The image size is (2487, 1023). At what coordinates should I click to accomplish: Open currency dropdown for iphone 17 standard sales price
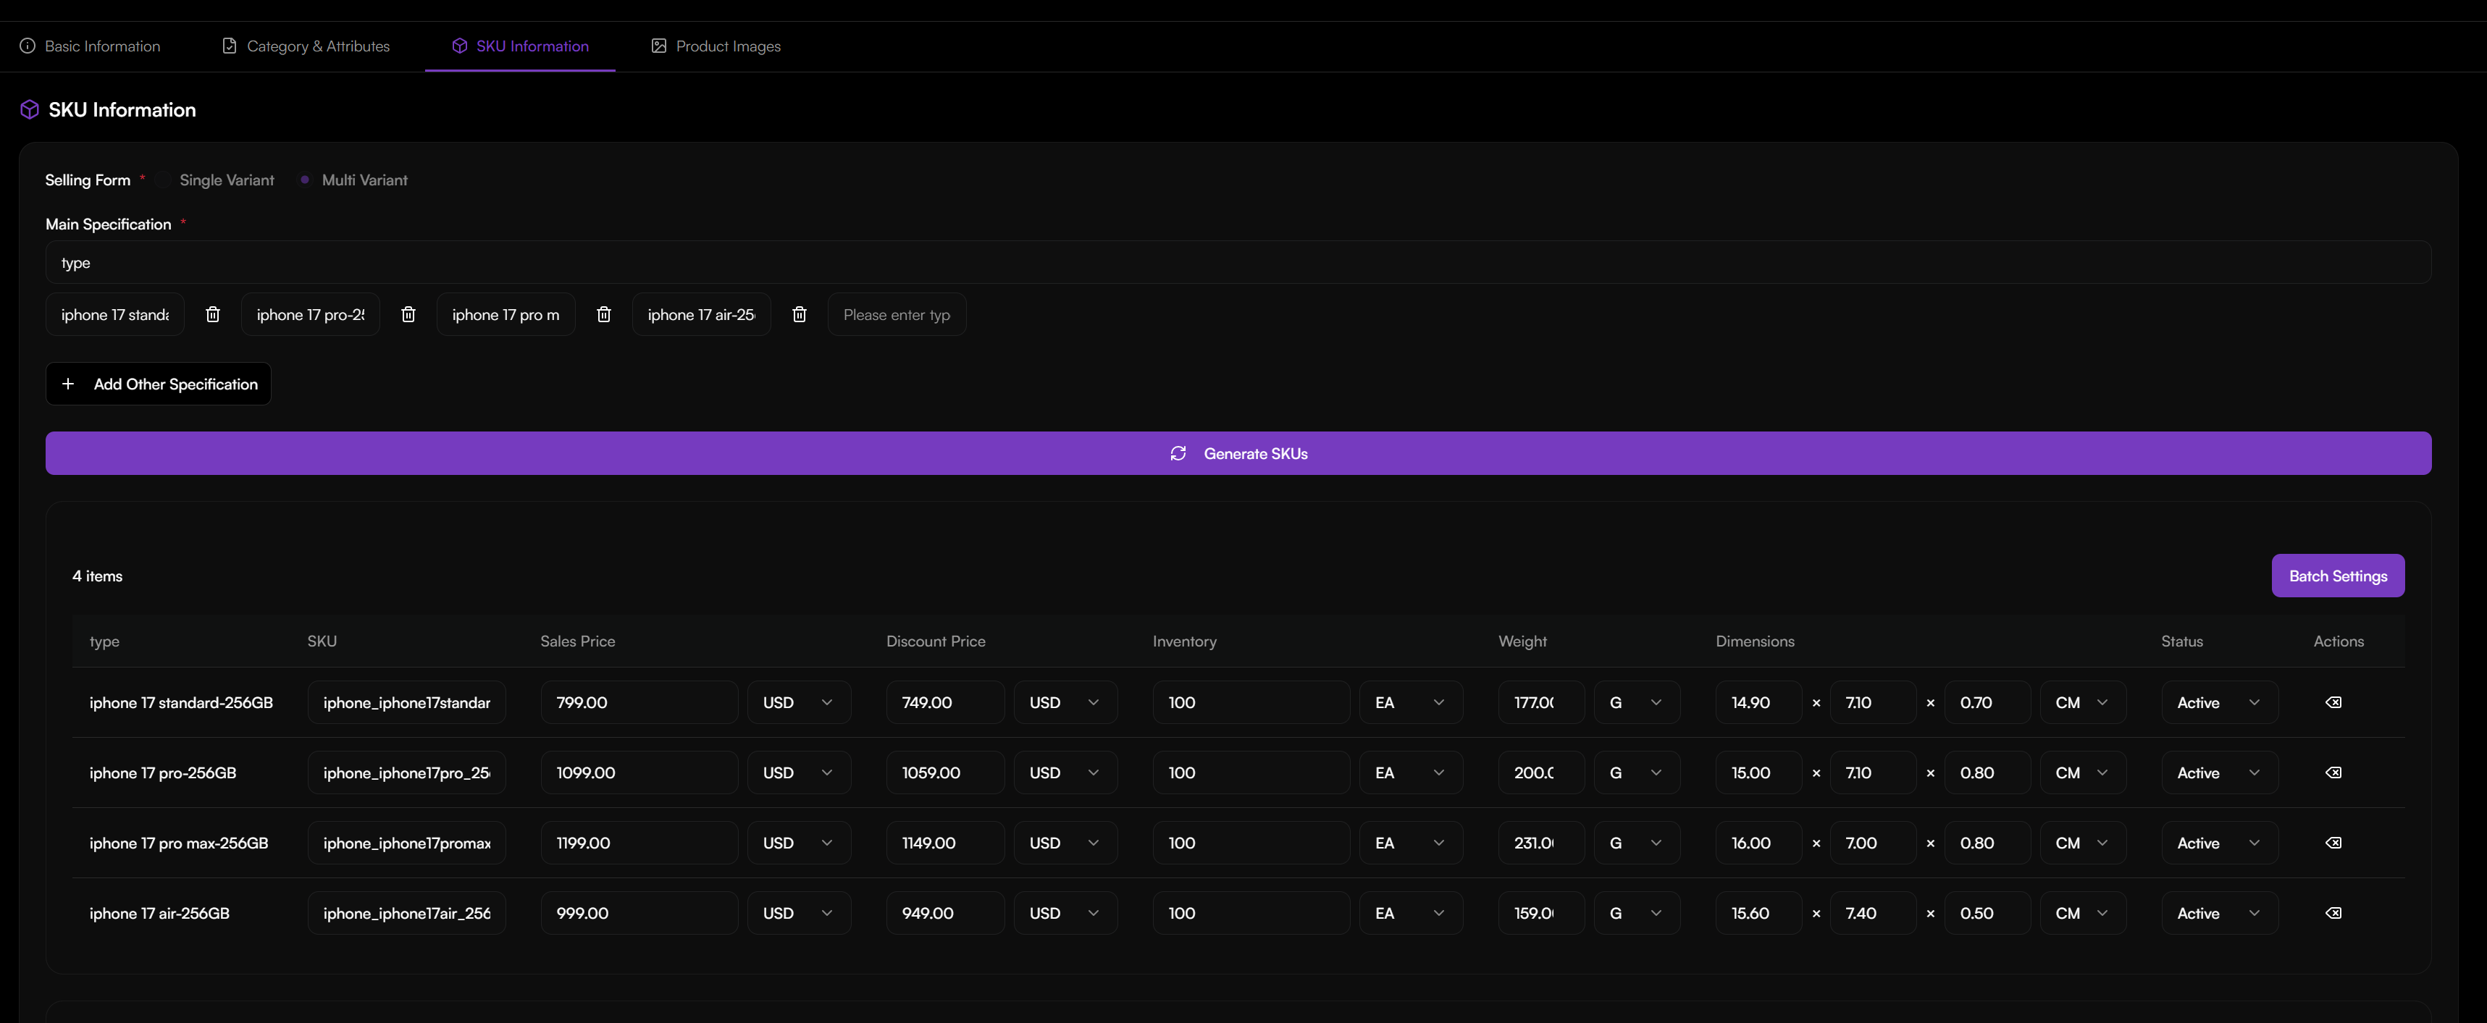point(798,702)
